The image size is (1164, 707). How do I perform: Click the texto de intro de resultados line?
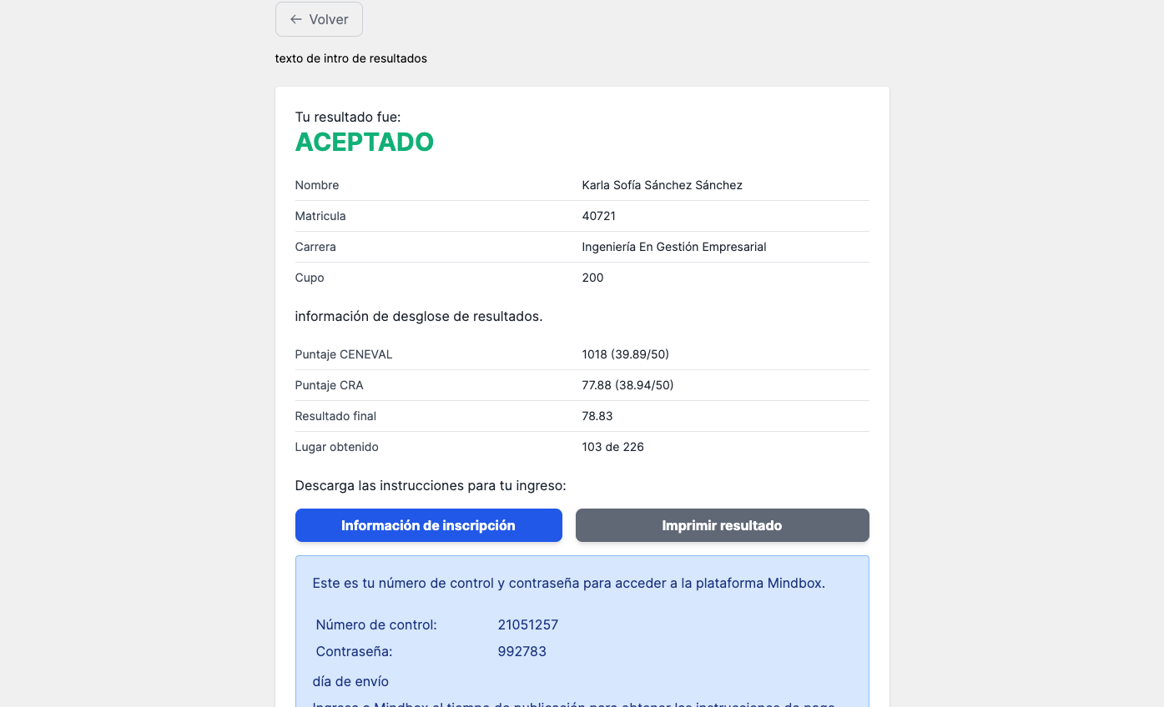351,58
